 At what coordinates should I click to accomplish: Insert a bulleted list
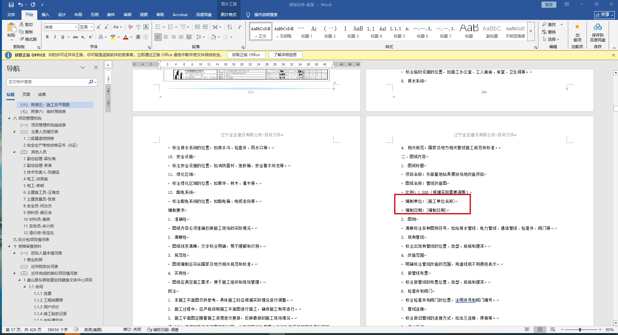158,27
